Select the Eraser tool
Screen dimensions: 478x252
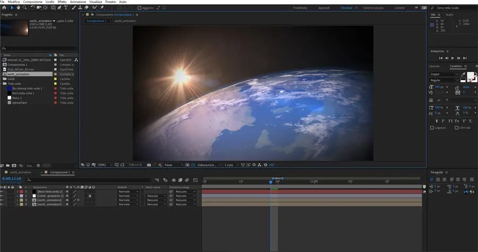click(x=87, y=7)
